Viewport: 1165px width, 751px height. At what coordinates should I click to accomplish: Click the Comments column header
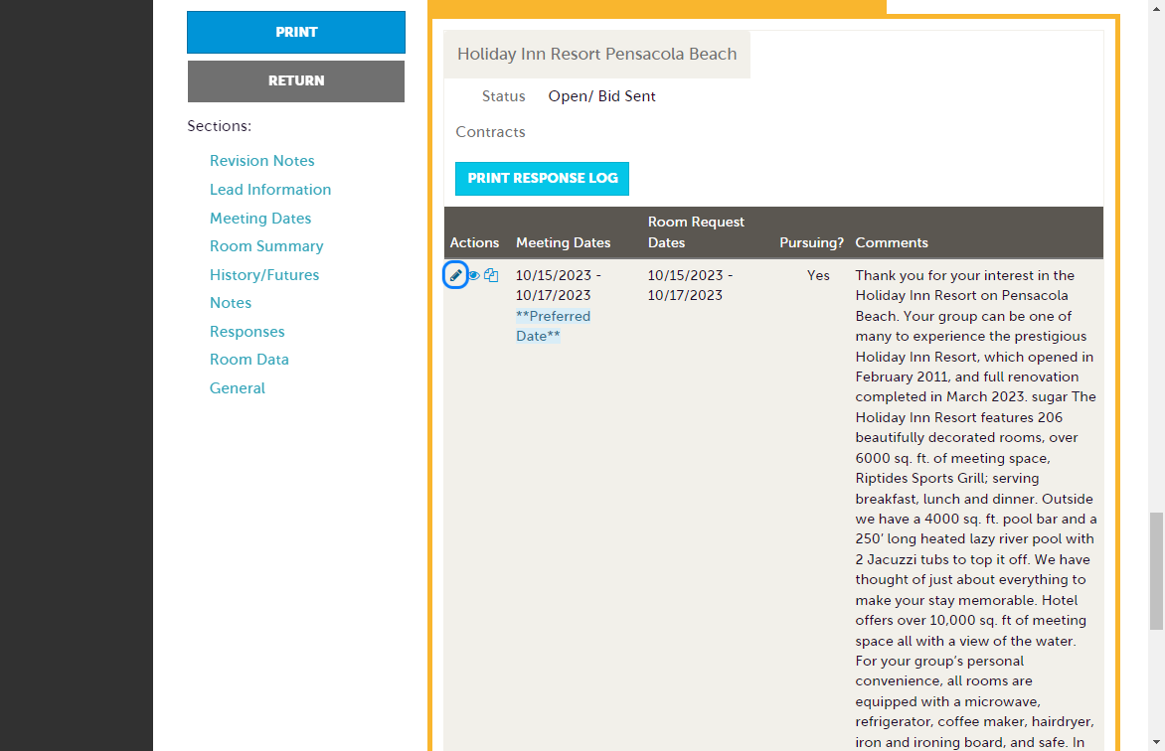pos(892,243)
